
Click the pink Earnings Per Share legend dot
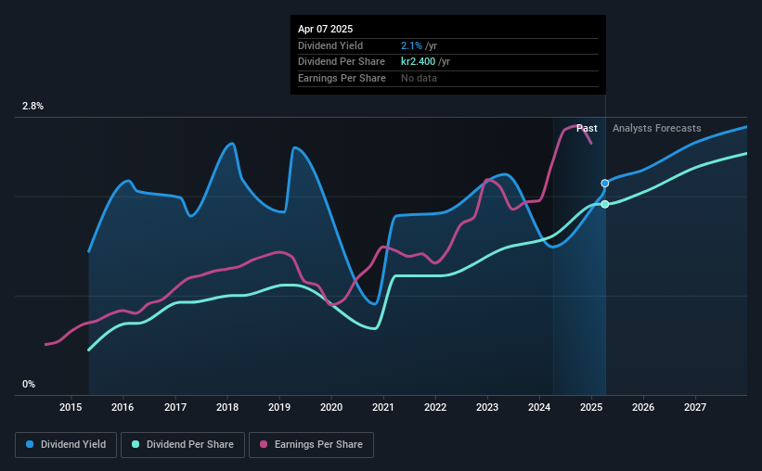(264, 444)
